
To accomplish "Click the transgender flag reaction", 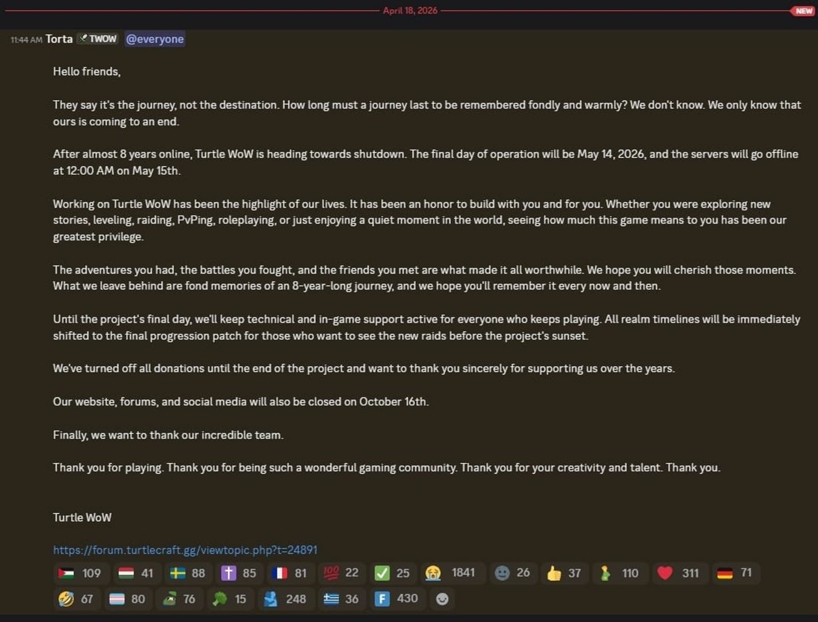I will click(x=127, y=599).
